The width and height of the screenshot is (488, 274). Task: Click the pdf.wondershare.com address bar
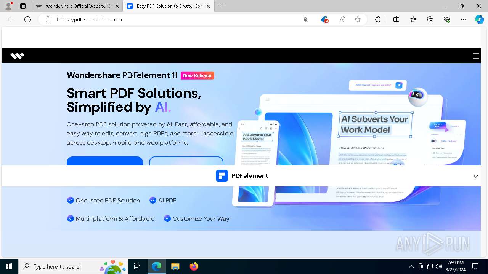(x=175, y=19)
